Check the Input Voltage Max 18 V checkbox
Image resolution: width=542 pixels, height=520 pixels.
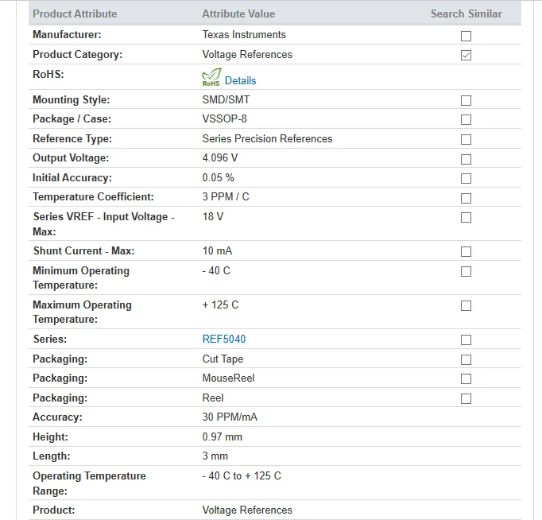(466, 218)
